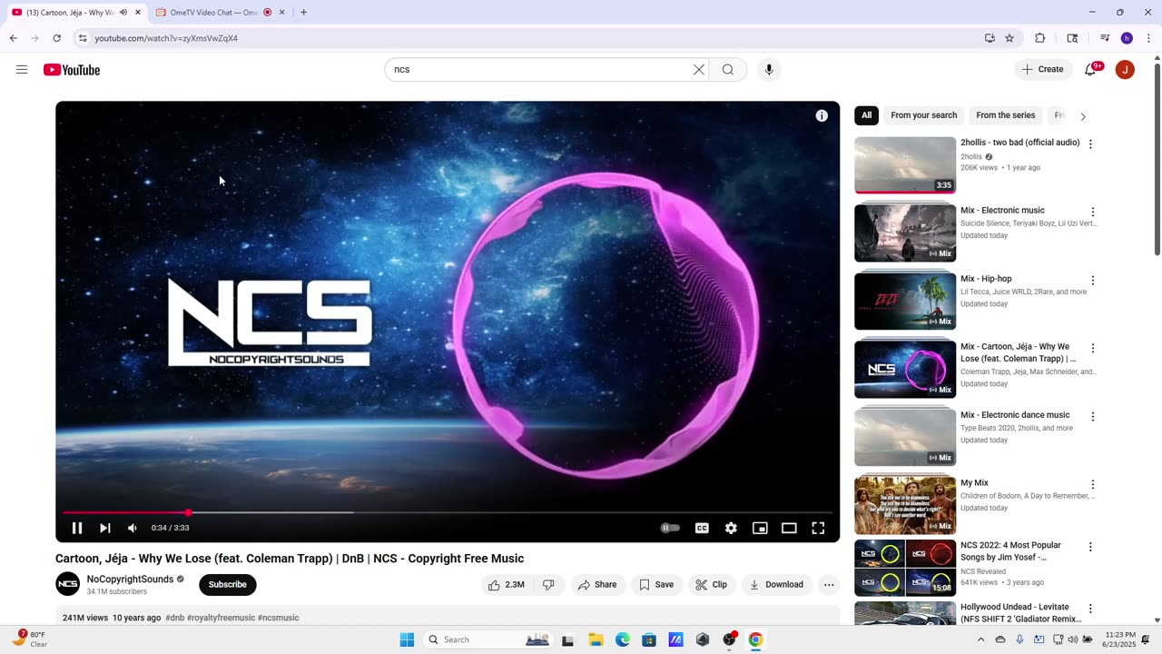Toggle autoplay switch in player
The image size is (1162, 654).
coord(670,528)
